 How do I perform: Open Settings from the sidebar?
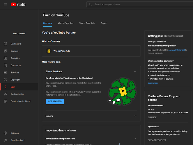click(19, 133)
